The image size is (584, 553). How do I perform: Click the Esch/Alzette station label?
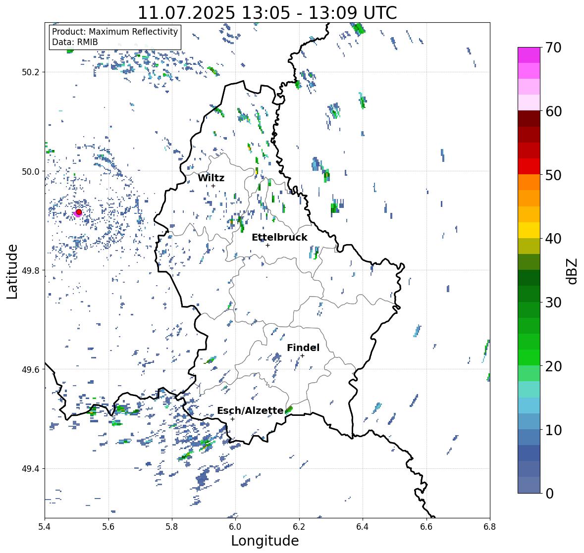click(250, 410)
